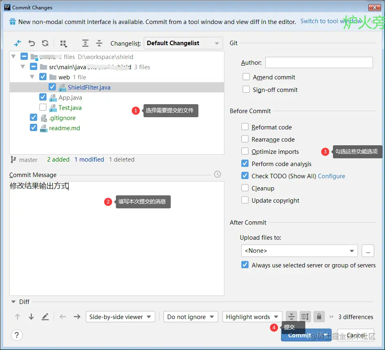Screen dimensions: 385x350
Task: Uncheck the readme.md checkbox
Action: pos(33,127)
